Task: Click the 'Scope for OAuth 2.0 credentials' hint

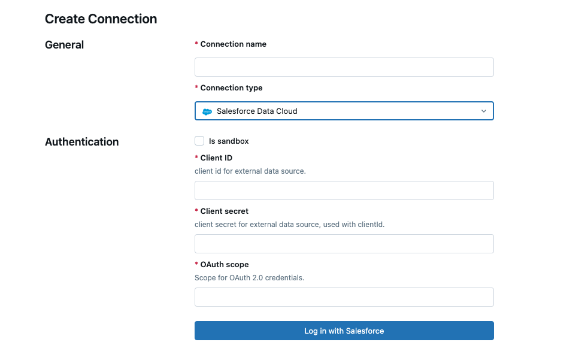Action: (249, 278)
